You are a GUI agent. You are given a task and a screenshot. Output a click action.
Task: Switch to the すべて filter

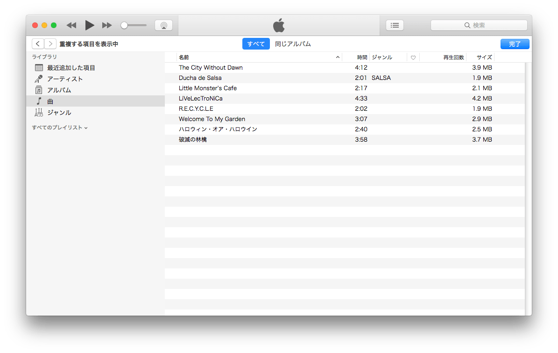pos(256,44)
